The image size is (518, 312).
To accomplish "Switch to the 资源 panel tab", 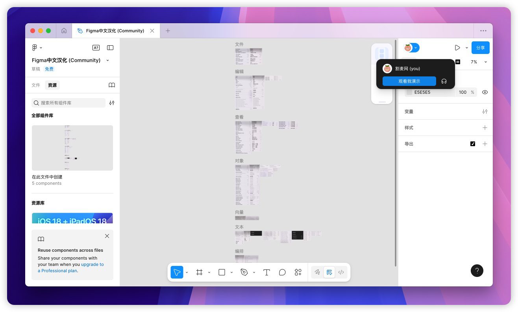I will click(x=52, y=85).
